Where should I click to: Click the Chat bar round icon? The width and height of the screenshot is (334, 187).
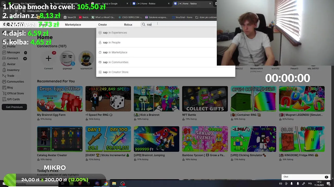[x=326, y=177]
